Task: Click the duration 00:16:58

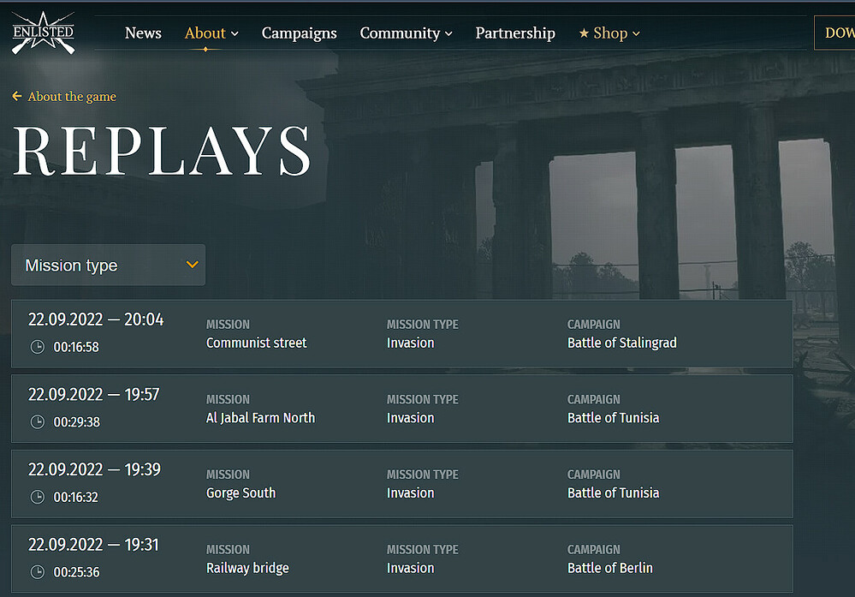Action: 76,347
